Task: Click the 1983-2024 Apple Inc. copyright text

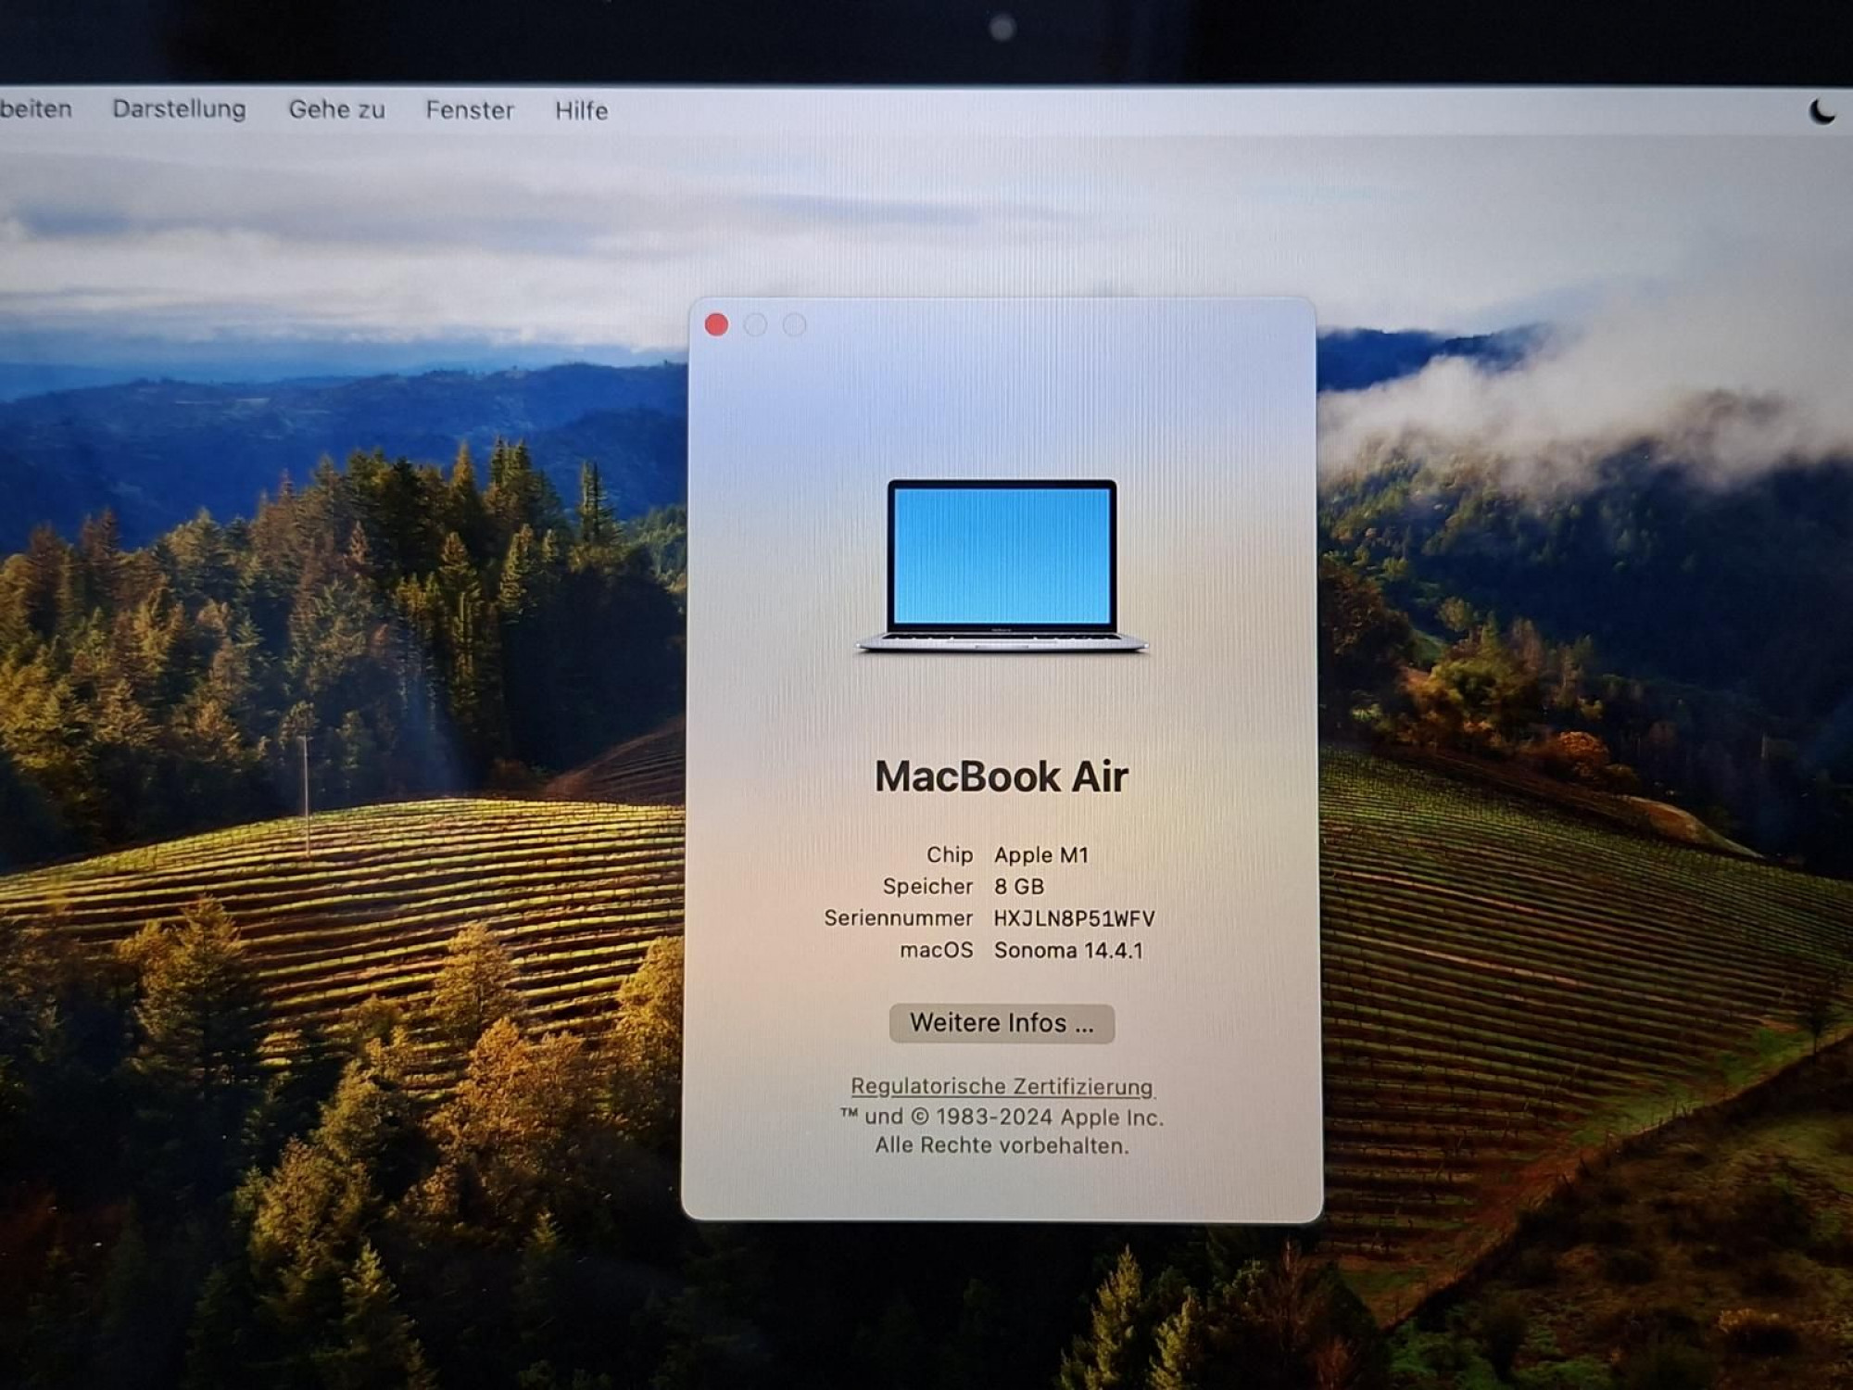Action: tap(1002, 1117)
